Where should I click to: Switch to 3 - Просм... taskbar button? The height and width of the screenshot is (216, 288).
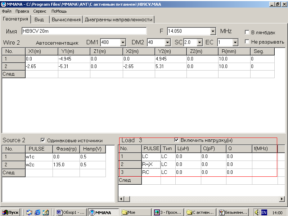pos(168,212)
